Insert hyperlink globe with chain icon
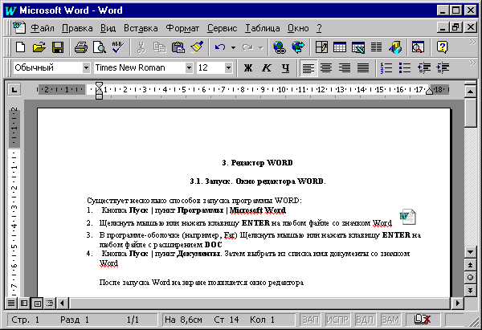The image size is (482, 330). coord(280,47)
